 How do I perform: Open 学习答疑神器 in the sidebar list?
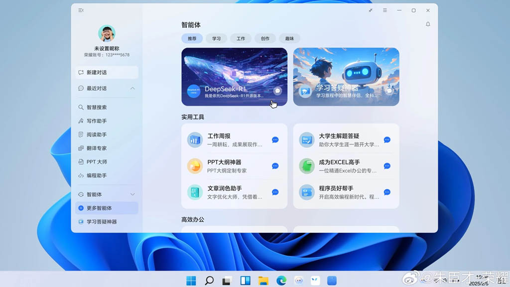coord(107,222)
